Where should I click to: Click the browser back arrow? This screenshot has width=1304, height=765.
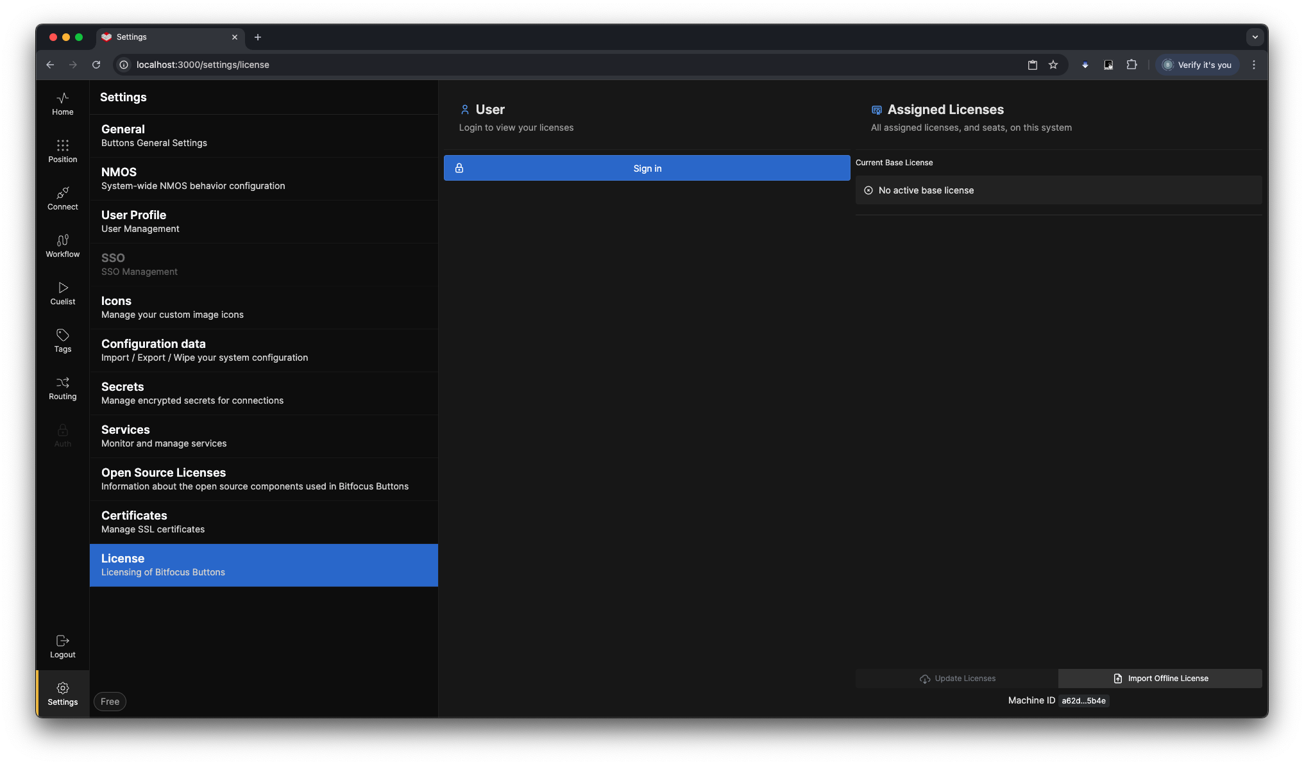[x=50, y=65]
